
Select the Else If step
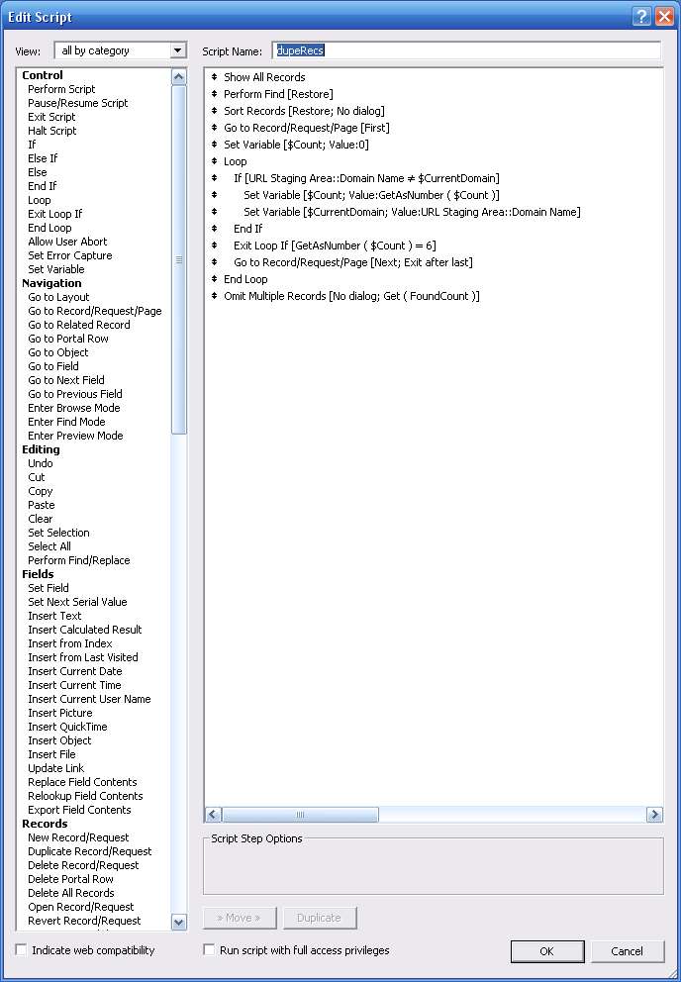point(43,157)
